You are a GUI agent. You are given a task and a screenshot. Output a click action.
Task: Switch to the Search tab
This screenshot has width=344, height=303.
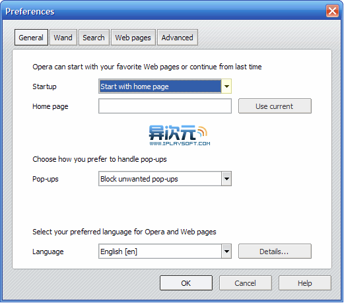(94, 38)
